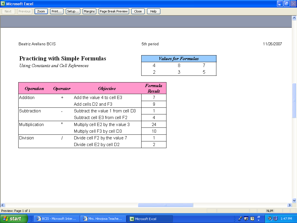The height and width of the screenshot is (223, 297).
Task: Click 'Divide cell F2 by the value 7'
Action: (x=100, y=138)
